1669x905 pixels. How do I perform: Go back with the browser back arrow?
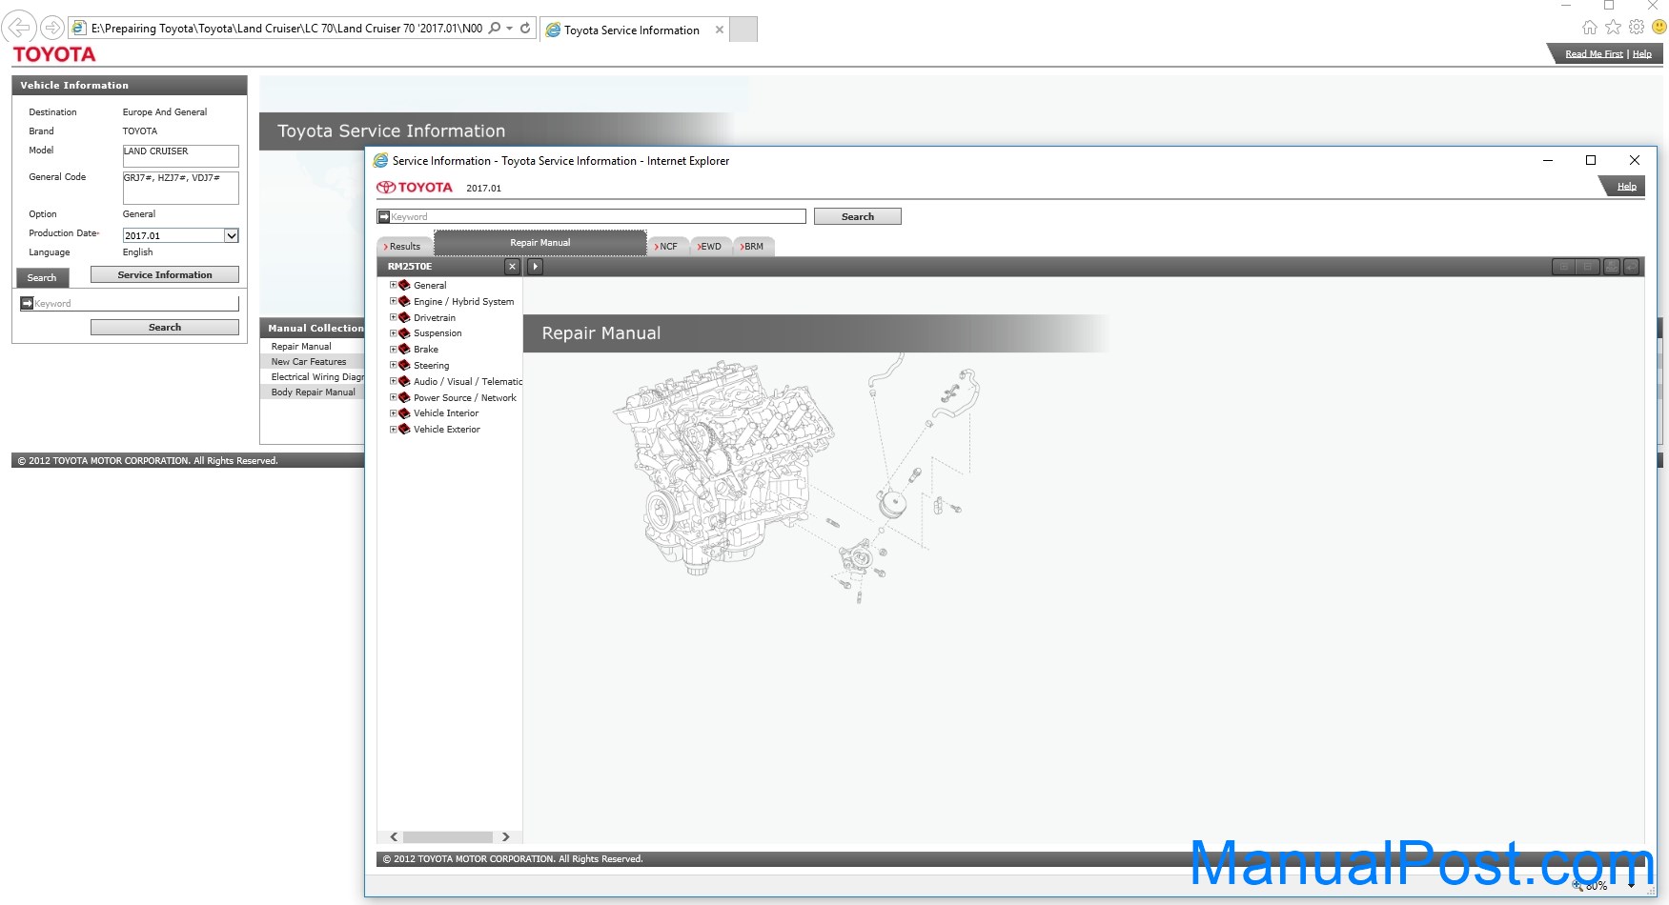[19, 28]
